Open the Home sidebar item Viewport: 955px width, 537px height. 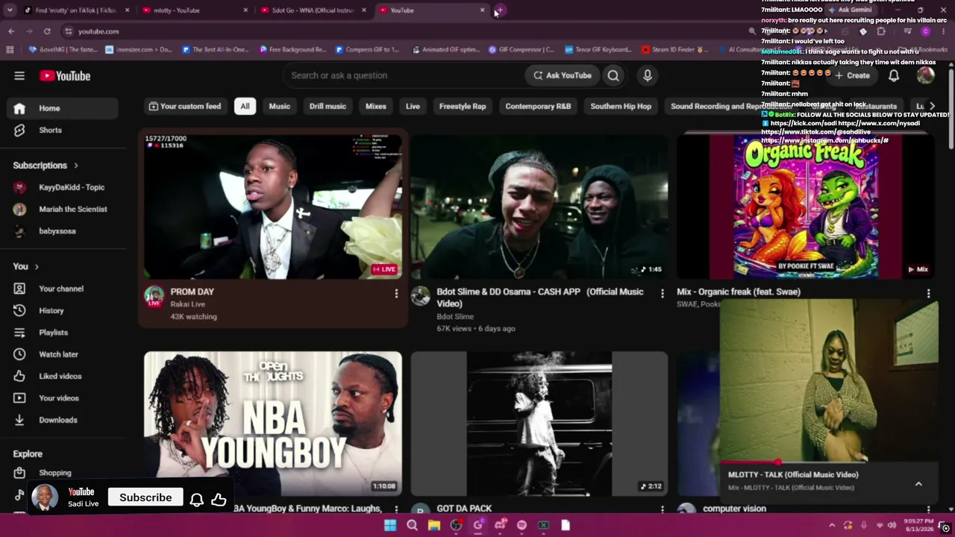(x=63, y=108)
